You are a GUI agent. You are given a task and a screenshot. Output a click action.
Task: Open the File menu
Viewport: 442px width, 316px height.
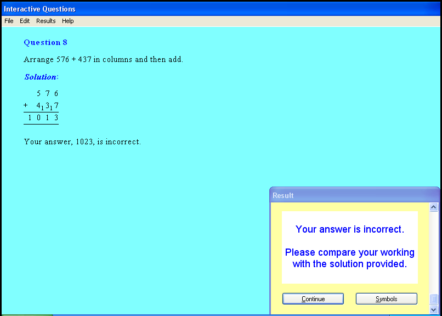(x=9, y=21)
